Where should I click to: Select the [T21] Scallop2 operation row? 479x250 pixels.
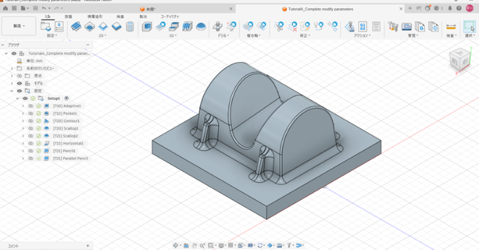click(x=65, y=136)
